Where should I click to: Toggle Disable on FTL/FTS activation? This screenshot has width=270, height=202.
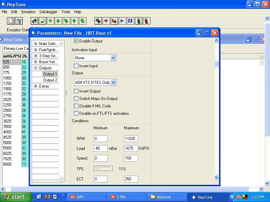coord(76,113)
